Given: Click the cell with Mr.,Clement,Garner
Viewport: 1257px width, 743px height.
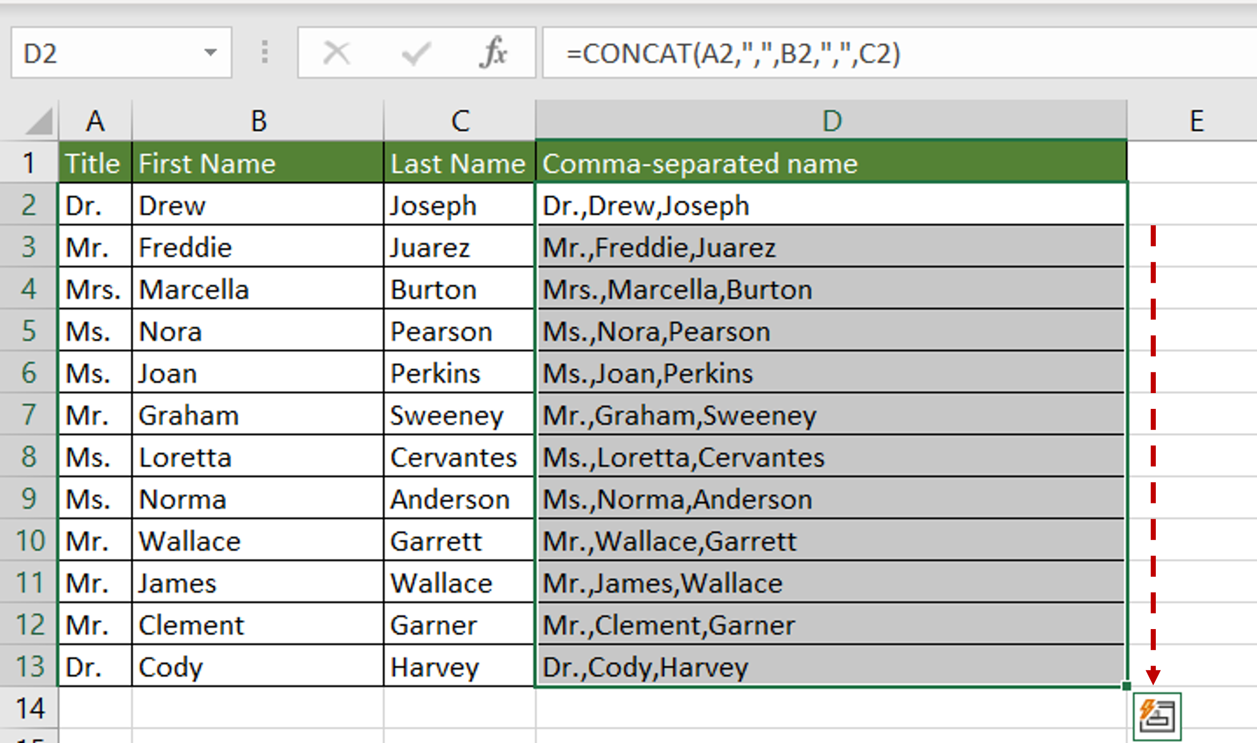Looking at the screenshot, I should [x=831, y=624].
